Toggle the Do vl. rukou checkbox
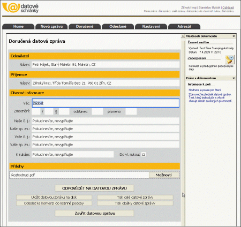 pyautogui.click(x=144, y=154)
